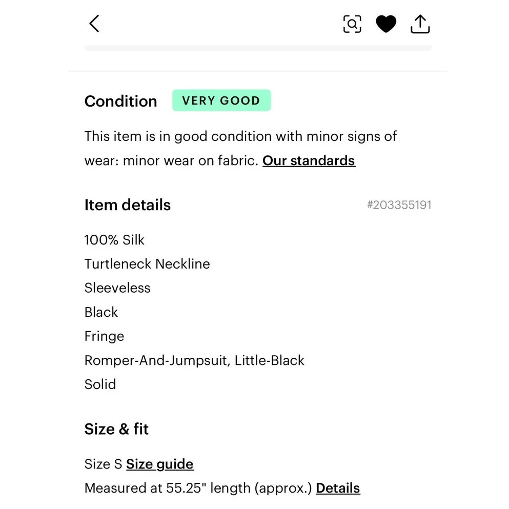Click the VERY GOOD condition badge
The image size is (509, 509).
(x=221, y=100)
